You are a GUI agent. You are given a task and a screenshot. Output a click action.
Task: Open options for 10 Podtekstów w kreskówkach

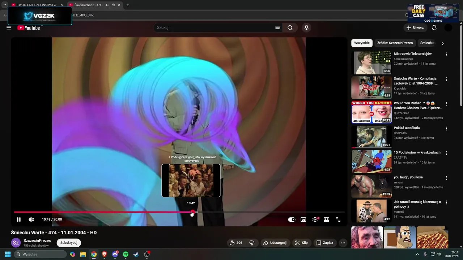tap(446, 153)
